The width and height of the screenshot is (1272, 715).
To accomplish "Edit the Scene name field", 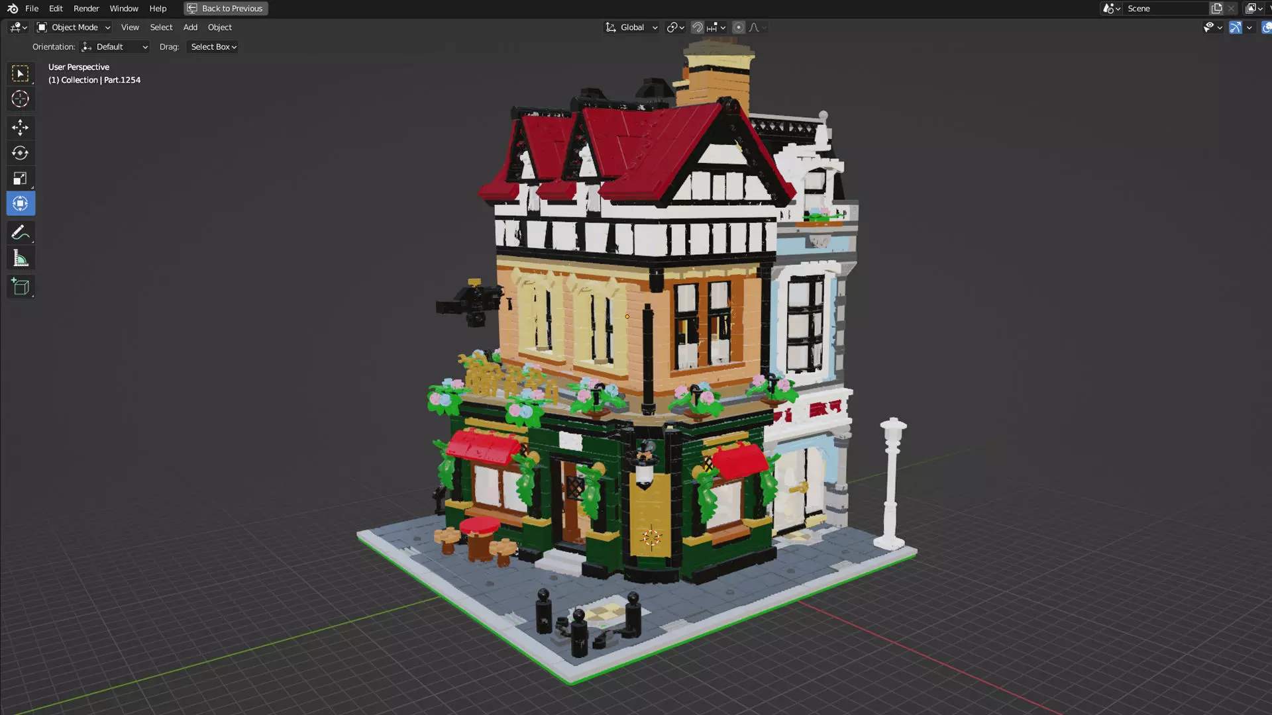I will pyautogui.click(x=1166, y=9).
